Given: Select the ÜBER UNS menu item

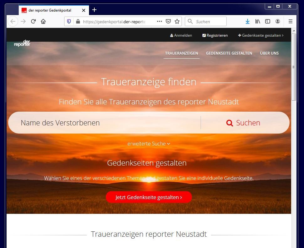Looking at the screenshot, I should 269,53.
